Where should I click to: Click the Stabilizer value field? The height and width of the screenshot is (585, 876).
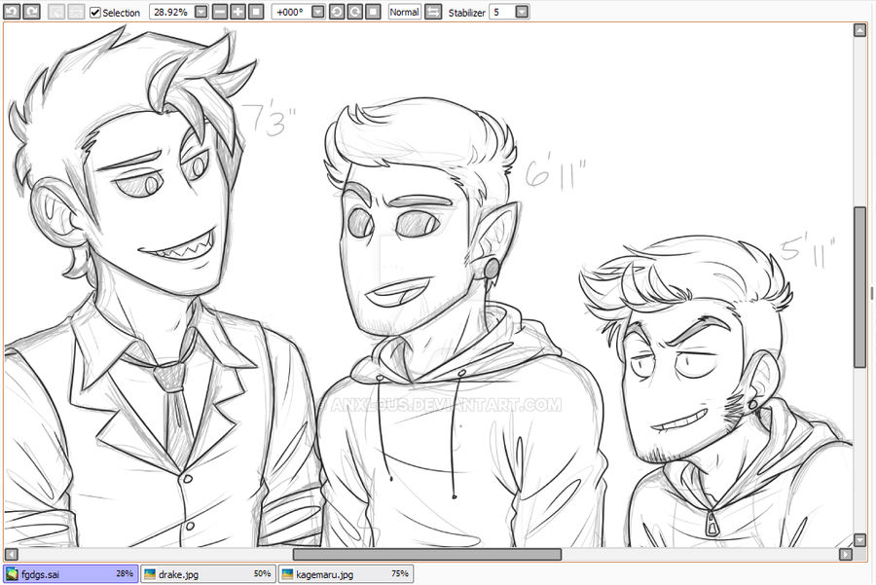pos(501,12)
